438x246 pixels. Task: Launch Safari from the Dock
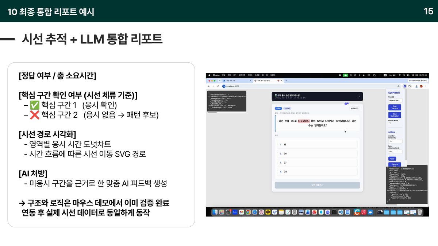click(255, 212)
